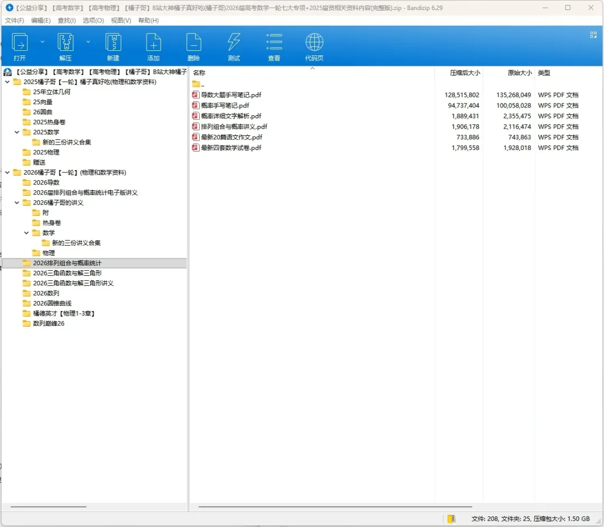Viewport: 604px width, 527px height.
Task: Click the original size value 743,863
Action: [x=519, y=137]
